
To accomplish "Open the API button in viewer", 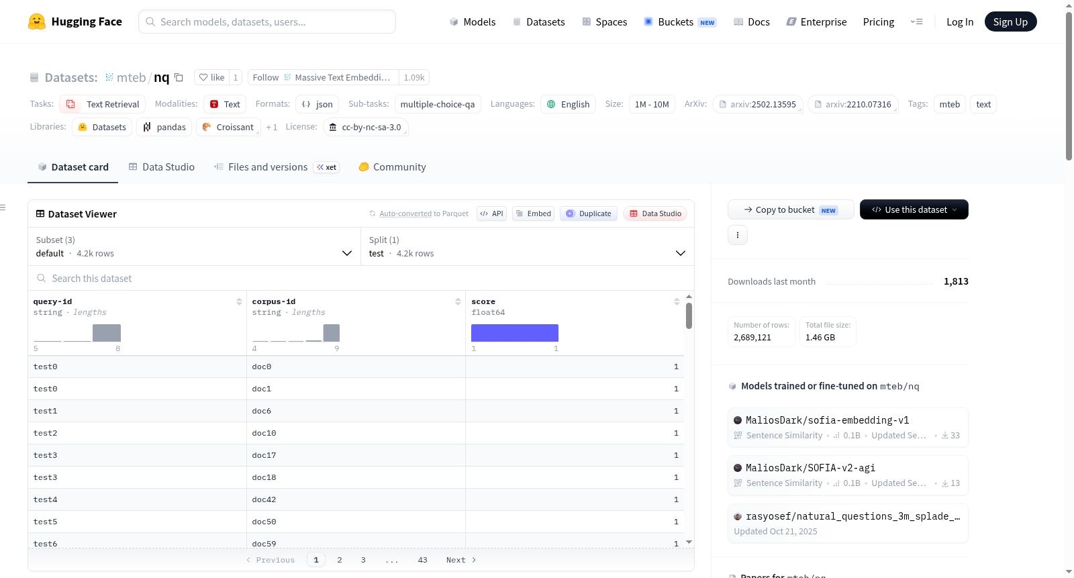I will (x=491, y=213).
